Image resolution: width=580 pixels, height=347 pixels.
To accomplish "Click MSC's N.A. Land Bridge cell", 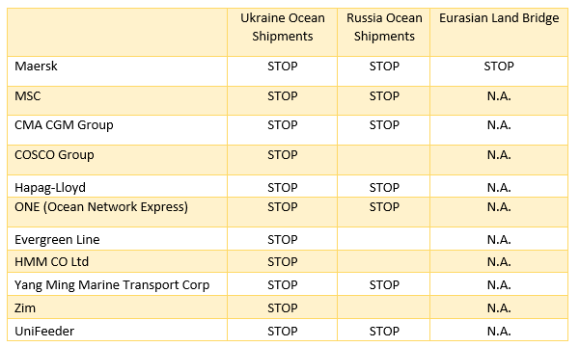I will click(499, 101).
